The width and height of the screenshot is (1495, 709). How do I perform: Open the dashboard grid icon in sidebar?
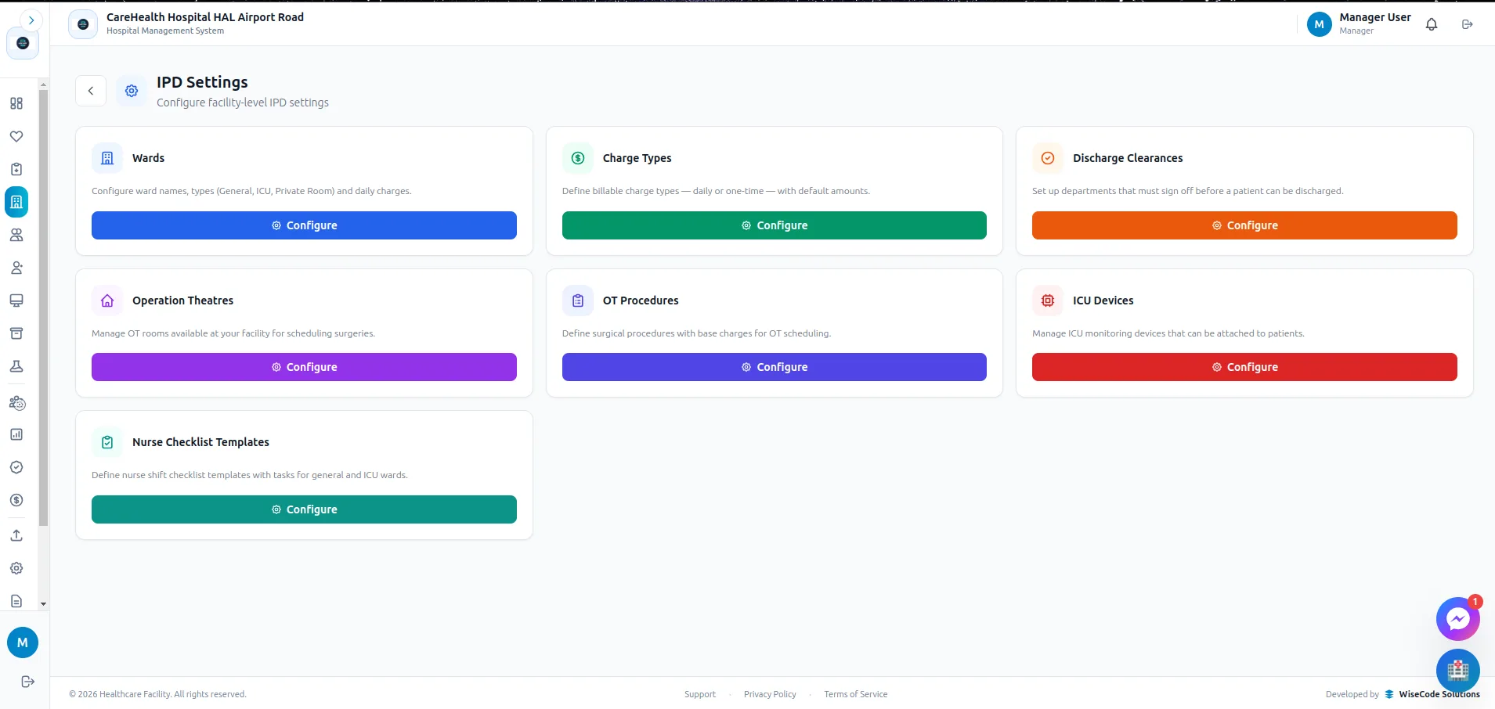16,103
